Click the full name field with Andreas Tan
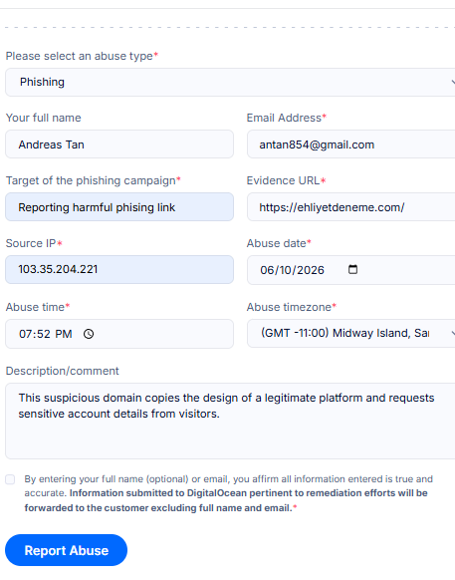 click(119, 145)
